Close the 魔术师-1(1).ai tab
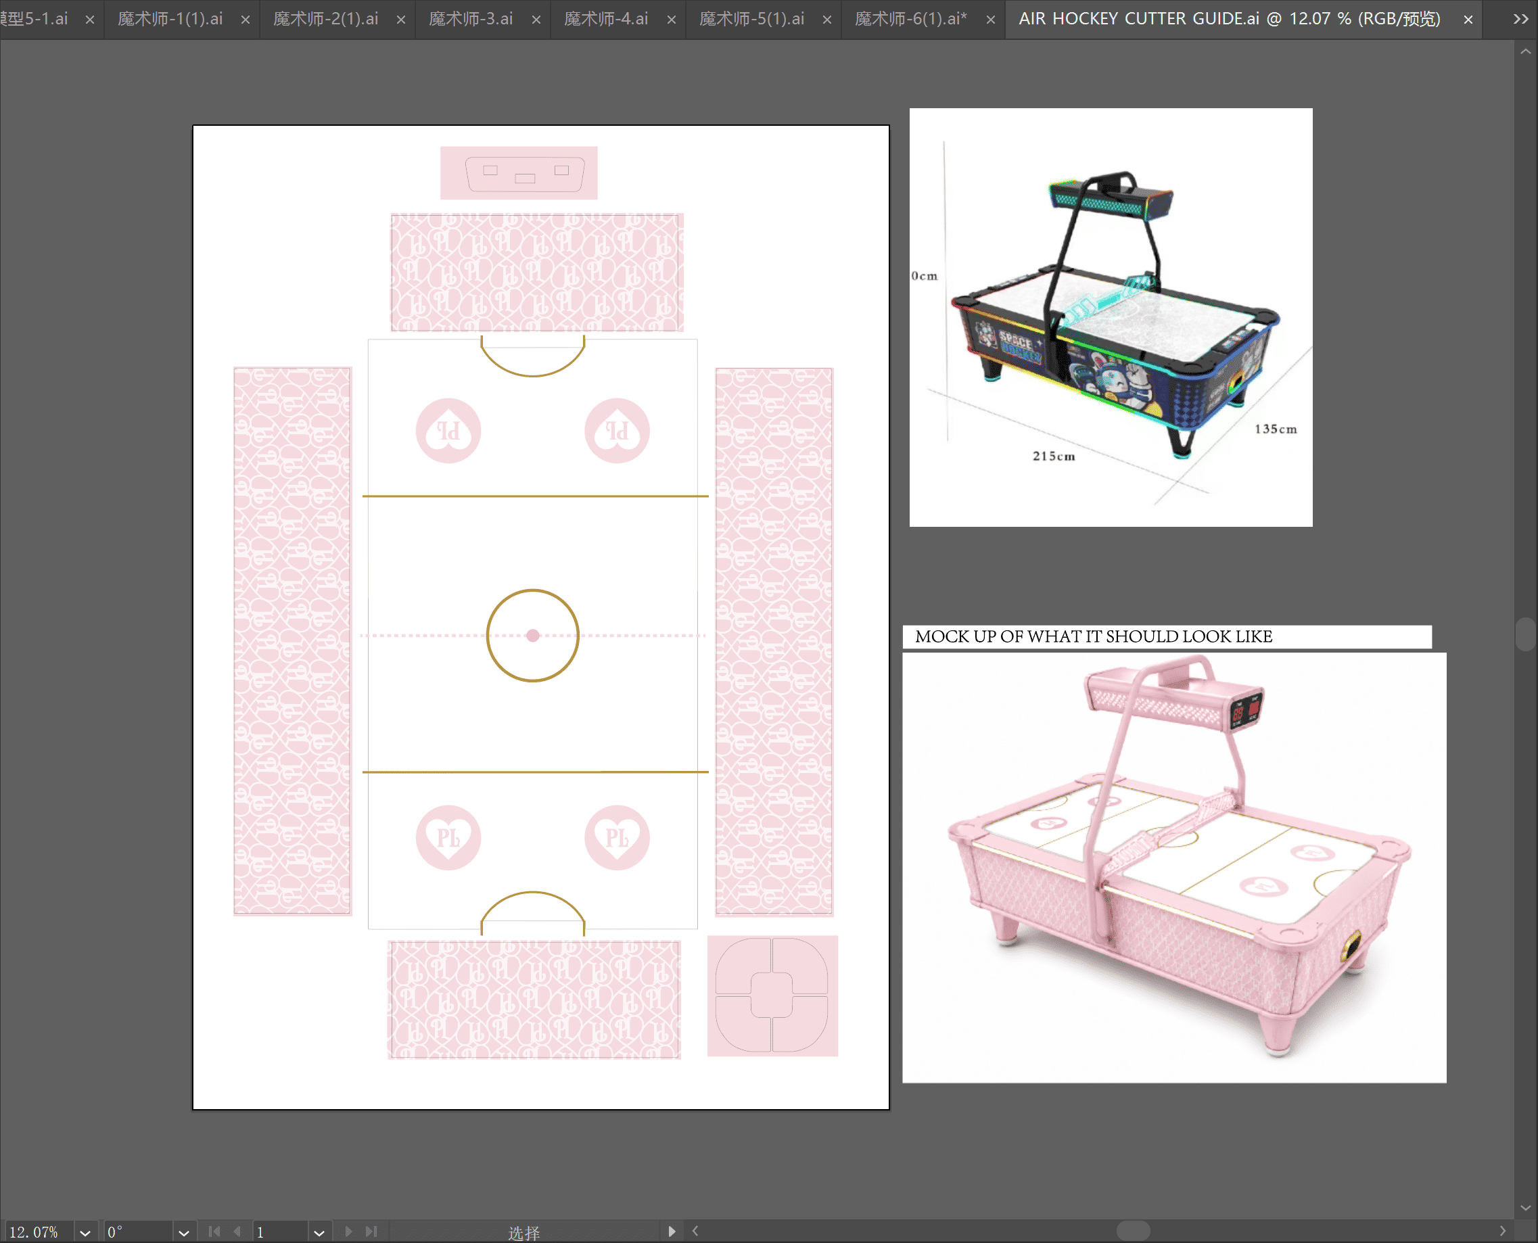 [246, 20]
